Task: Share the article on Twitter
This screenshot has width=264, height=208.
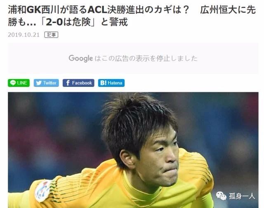Action: pos(46,83)
